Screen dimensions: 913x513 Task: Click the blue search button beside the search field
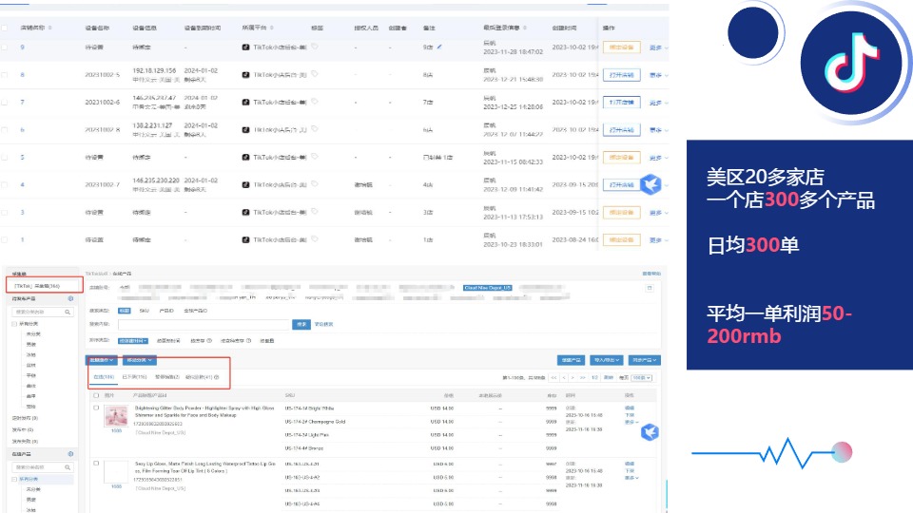click(301, 324)
